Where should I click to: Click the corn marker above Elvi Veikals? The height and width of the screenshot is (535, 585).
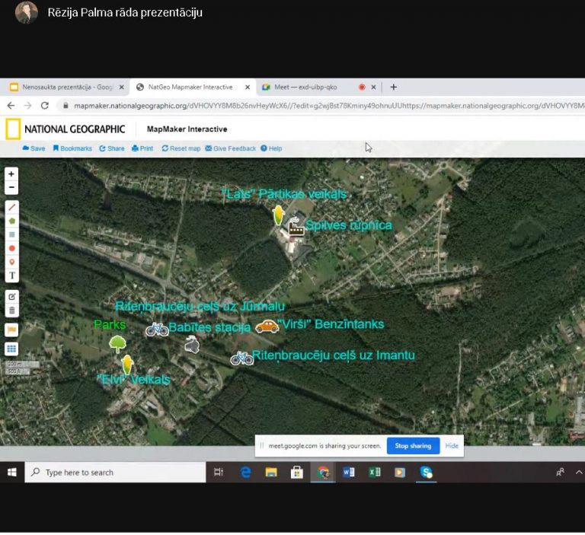click(127, 365)
